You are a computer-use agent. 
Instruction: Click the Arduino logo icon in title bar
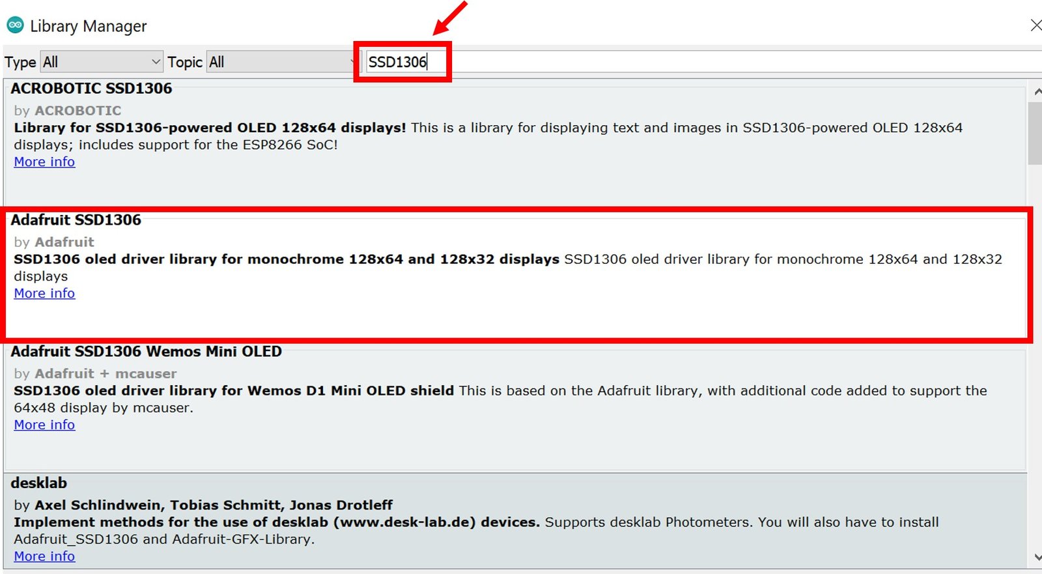click(x=15, y=25)
